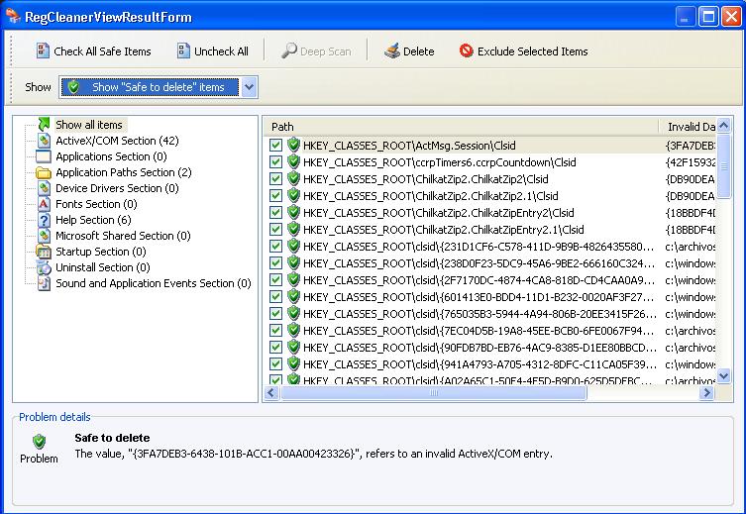Click the shield icon on ChilkatZip2.ChilkatZip2\Clsid row
This screenshot has height=514, width=746.
click(x=293, y=179)
